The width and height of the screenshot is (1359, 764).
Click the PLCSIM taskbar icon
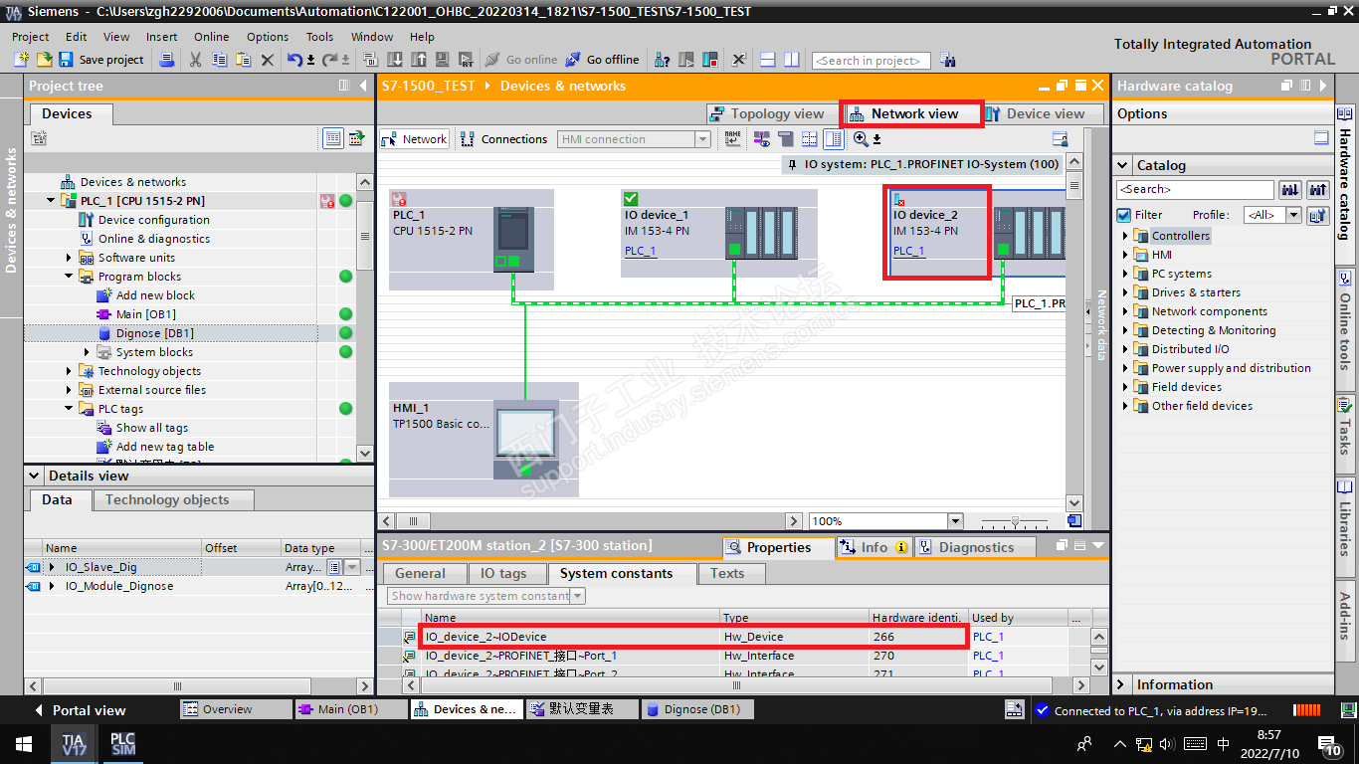click(122, 744)
